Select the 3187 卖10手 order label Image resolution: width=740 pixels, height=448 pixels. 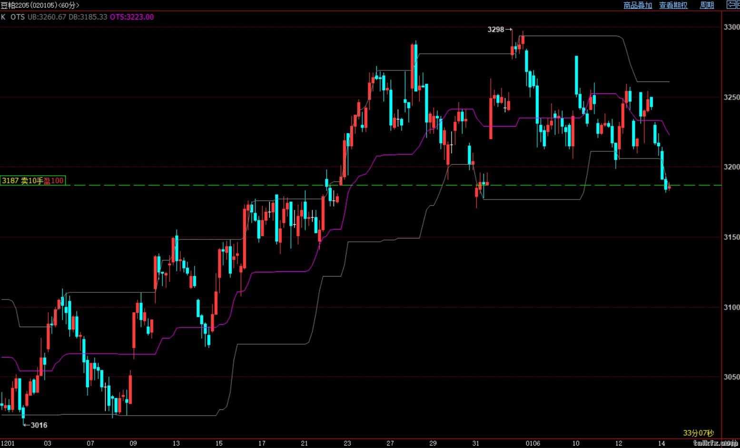(x=33, y=180)
